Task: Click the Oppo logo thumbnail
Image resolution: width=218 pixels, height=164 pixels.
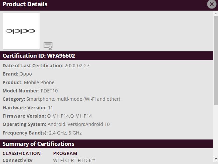Action: 21,31
